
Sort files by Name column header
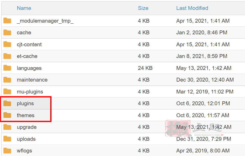24,8
